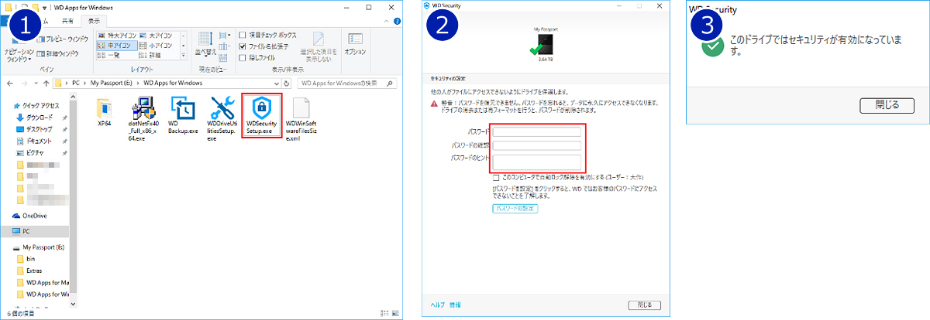Open the Group by dropdown in Current view
This screenshot has height=320, width=930.
coord(225,35)
